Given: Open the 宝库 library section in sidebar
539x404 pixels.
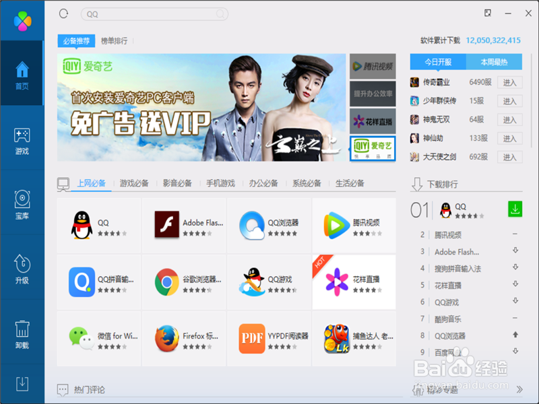Looking at the screenshot, I should click(x=22, y=205).
